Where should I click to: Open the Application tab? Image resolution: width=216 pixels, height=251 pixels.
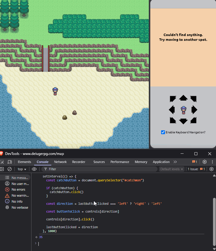point(161,162)
